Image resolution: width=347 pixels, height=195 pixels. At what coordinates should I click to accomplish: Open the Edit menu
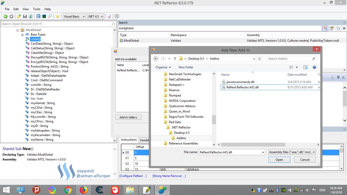click(16, 9)
